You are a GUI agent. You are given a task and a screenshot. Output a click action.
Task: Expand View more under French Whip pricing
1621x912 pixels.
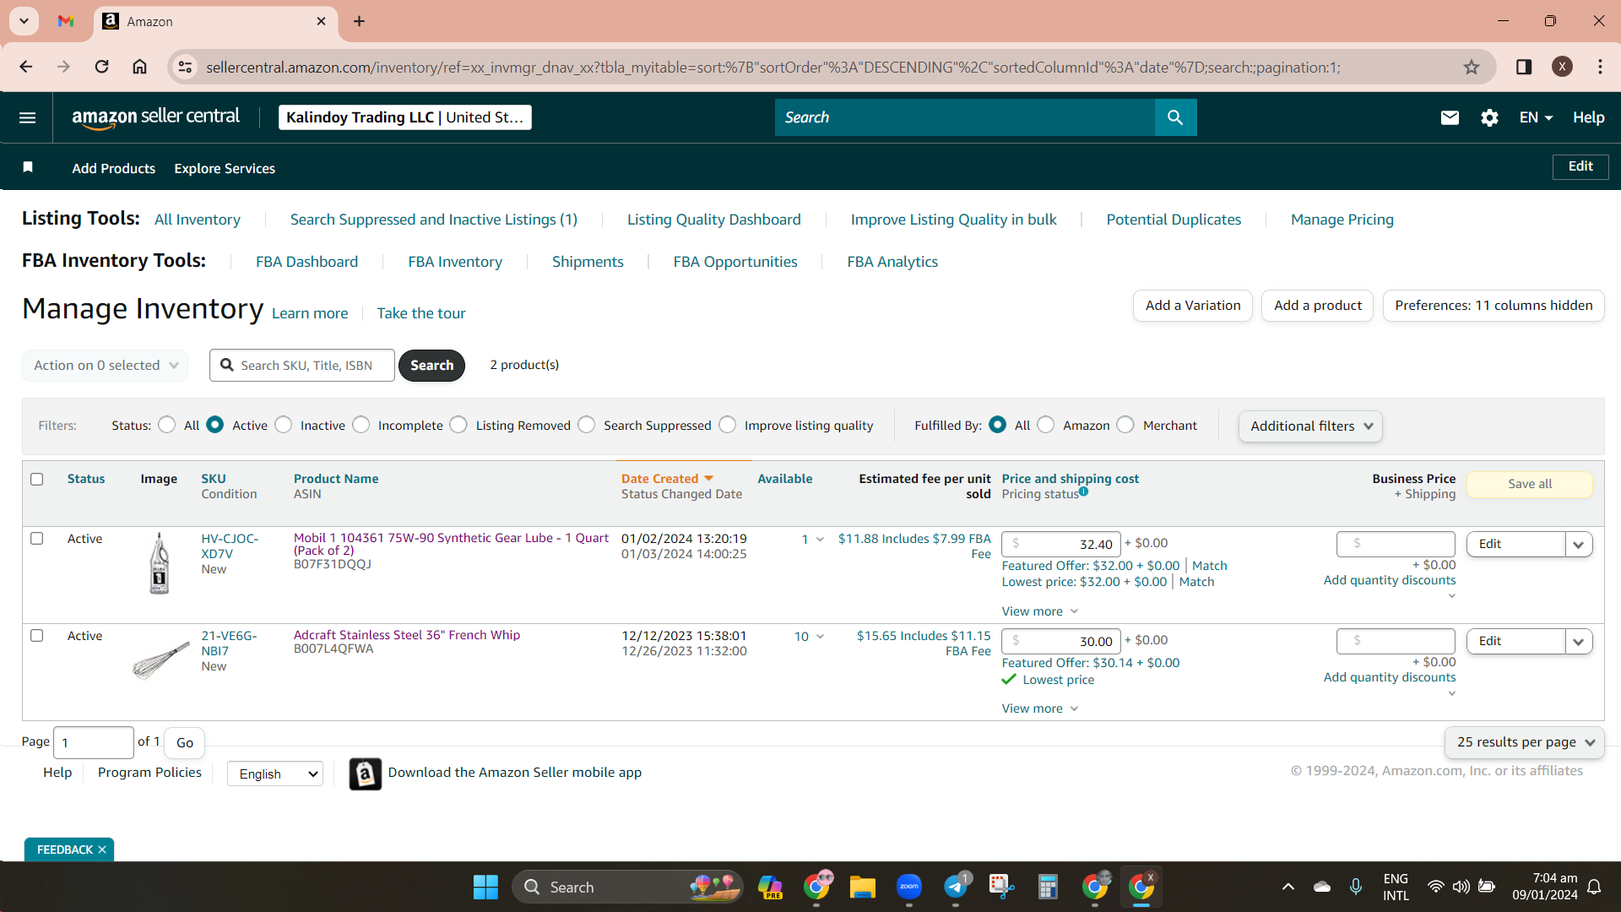(x=1040, y=708)
